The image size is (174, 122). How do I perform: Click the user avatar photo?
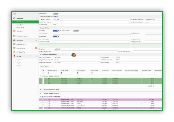click(x=73, y=55)
